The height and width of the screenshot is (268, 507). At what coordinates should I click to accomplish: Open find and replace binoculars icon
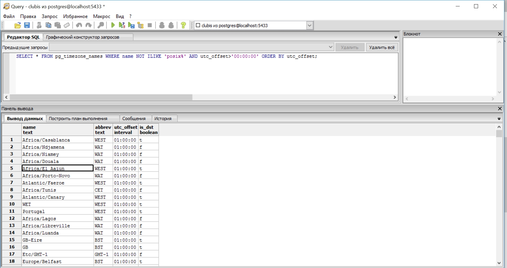tap(101, 25)
